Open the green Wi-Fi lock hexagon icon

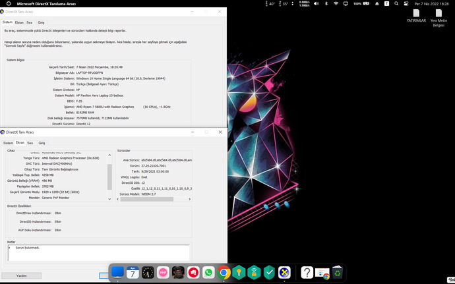pyautogui.click(x=254, y=273)
